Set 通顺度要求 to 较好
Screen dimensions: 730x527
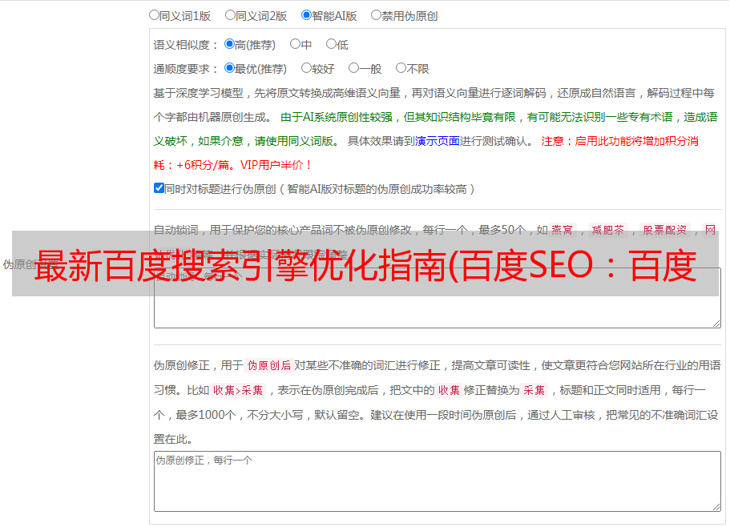point(306,68)
